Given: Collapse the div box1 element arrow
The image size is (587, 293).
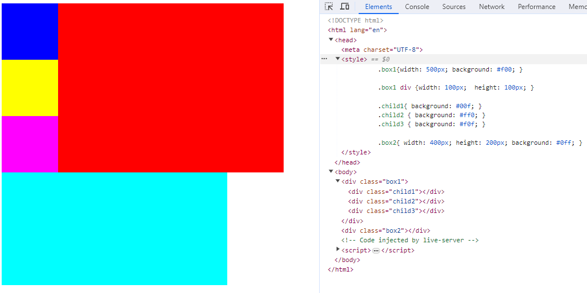Looking at the screenshot, I should coord(338,181).
